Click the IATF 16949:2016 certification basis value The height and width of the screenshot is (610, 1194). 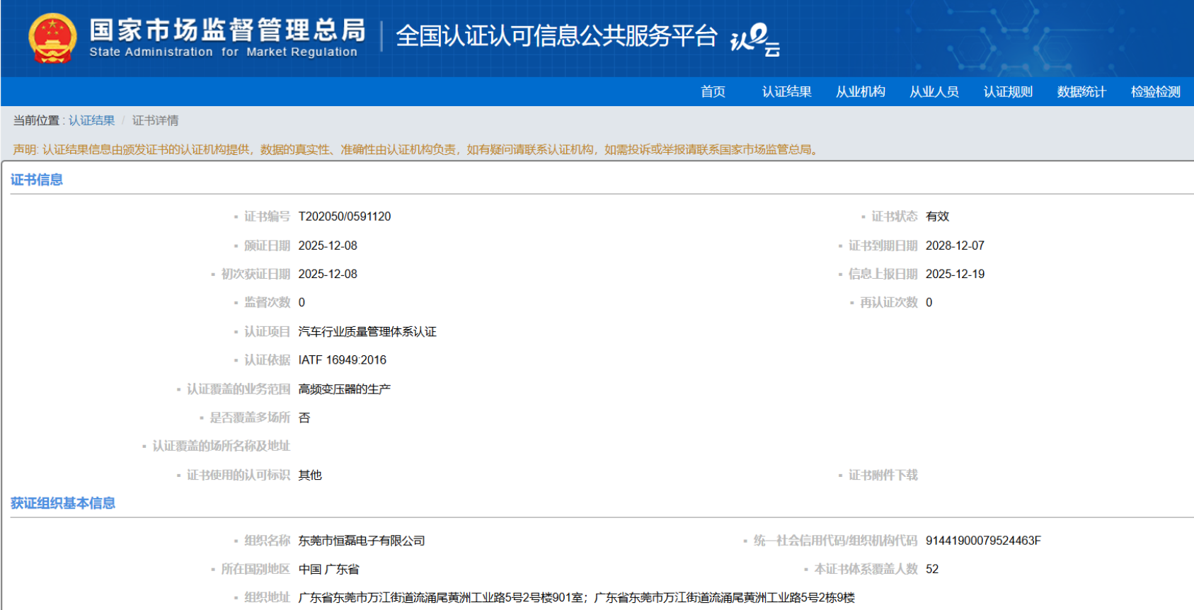343,360
